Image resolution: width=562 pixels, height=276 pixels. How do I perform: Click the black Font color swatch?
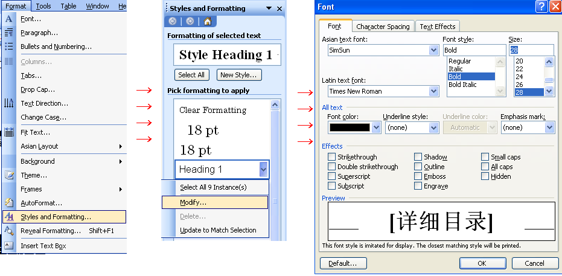click(x=349, y=127)
